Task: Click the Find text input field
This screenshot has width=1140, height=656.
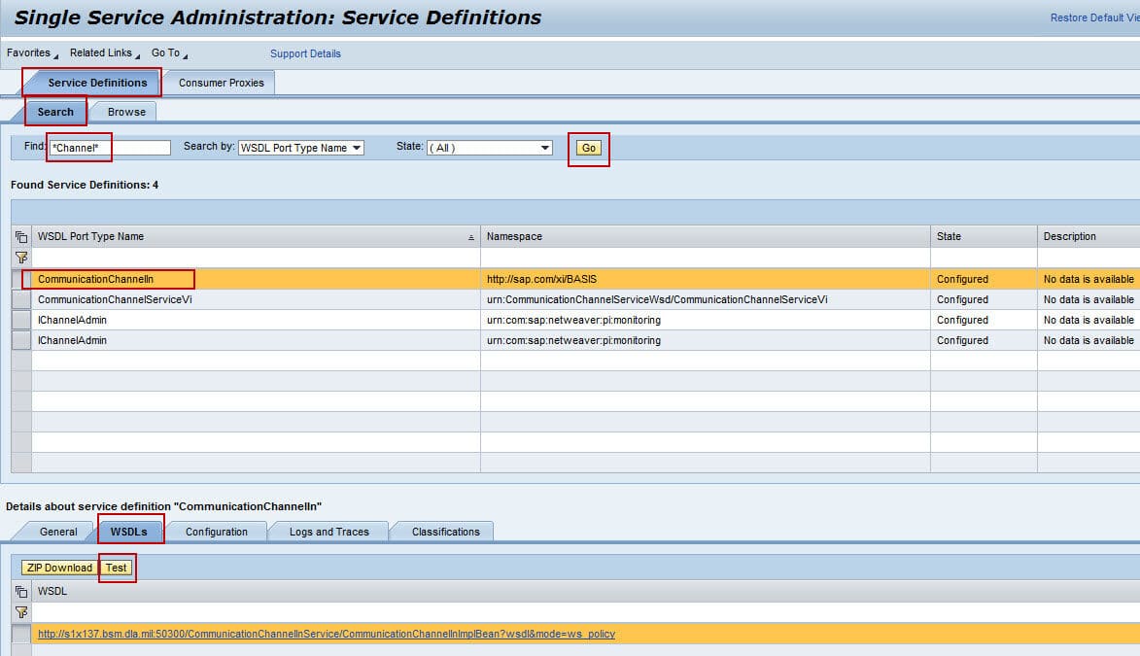Action: [110, 148]
